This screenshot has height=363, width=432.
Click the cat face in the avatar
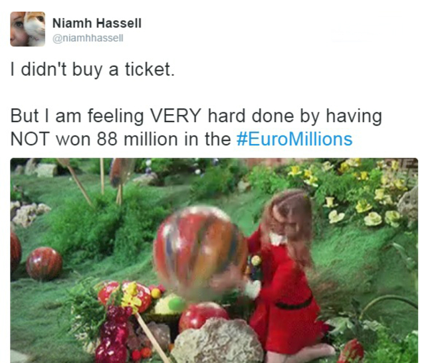[35, 27]
